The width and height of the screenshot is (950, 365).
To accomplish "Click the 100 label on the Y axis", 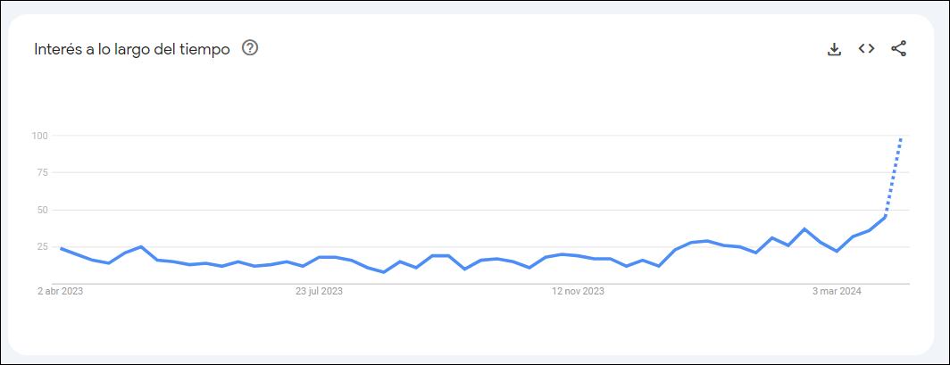I will [38, 136].
